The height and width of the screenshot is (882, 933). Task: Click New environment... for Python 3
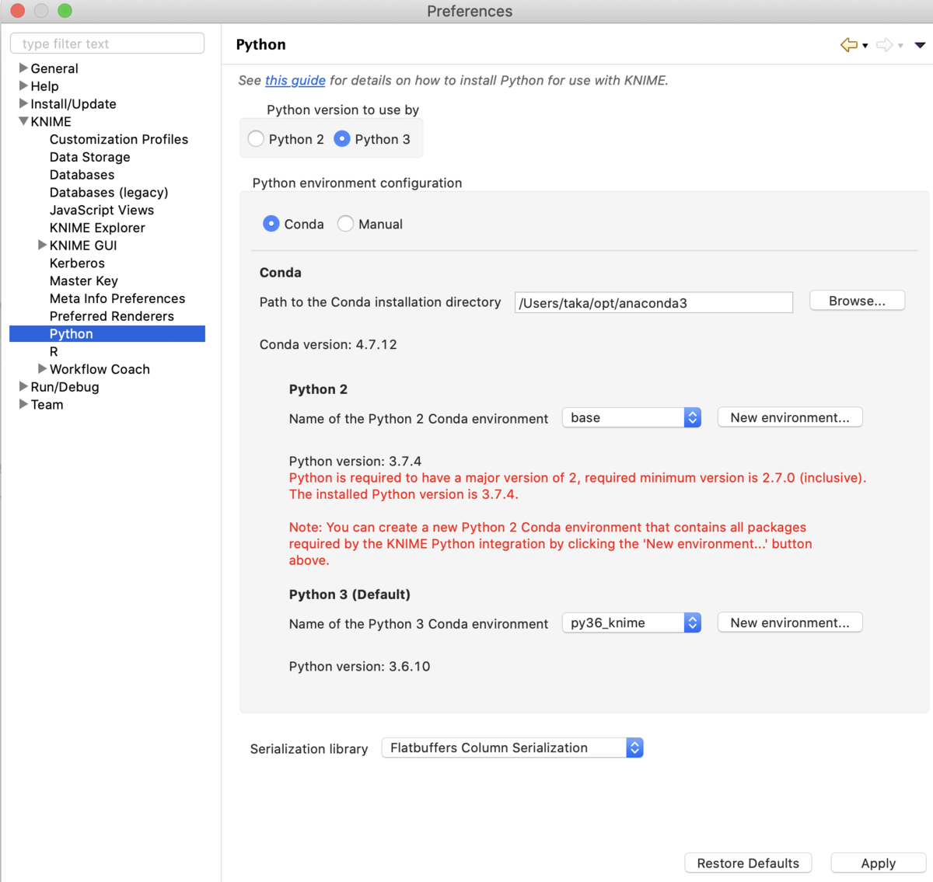[790, 622]
